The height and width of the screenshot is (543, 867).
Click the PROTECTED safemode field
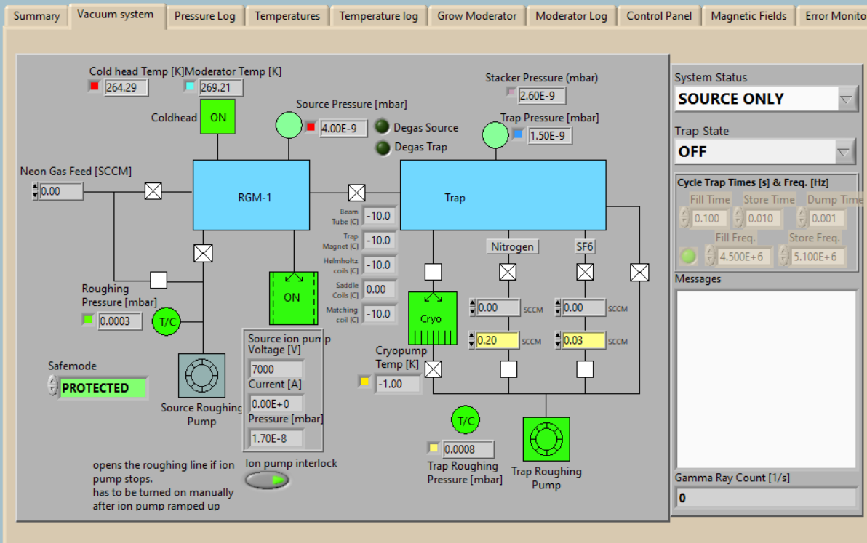[x=103, y=387]
